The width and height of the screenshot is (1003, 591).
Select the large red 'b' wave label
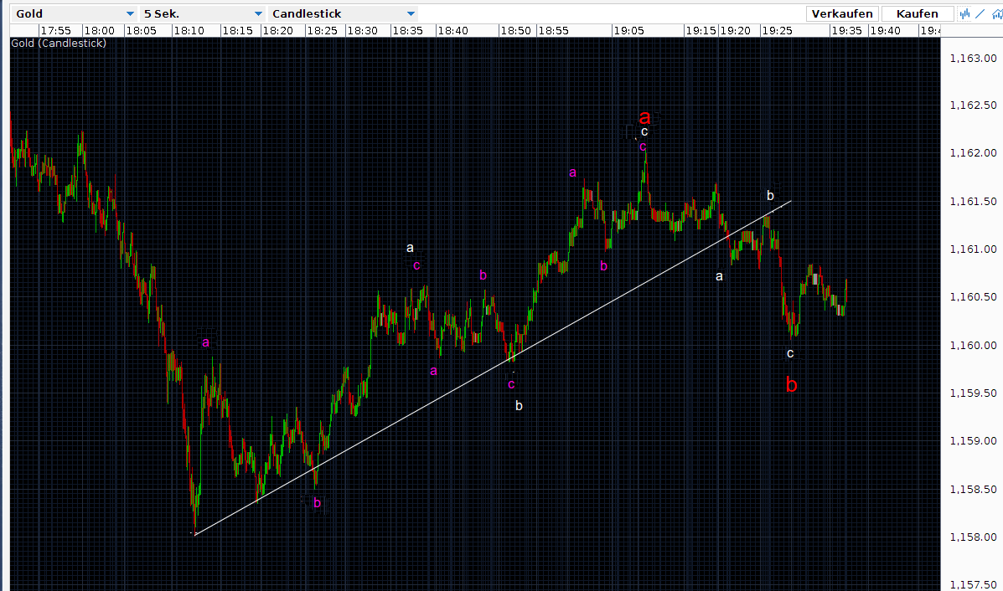click(792, 385)
